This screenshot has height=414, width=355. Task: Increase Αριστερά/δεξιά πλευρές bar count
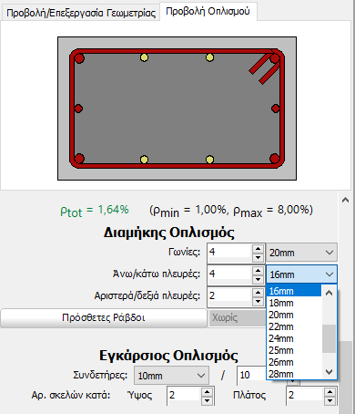point(258,293)
